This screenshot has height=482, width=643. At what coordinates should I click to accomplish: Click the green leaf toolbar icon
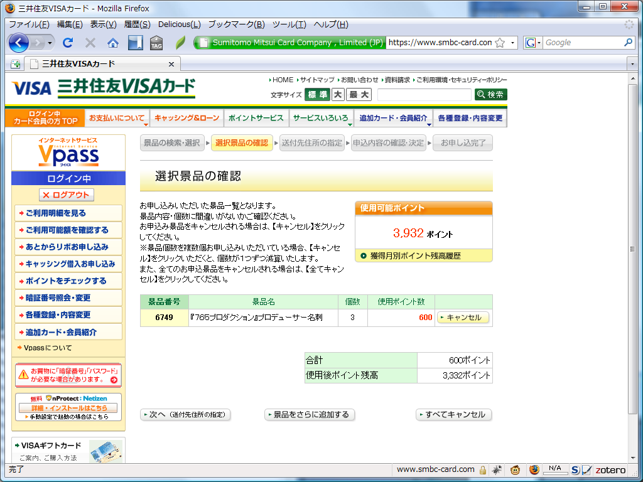click(180, 43)
